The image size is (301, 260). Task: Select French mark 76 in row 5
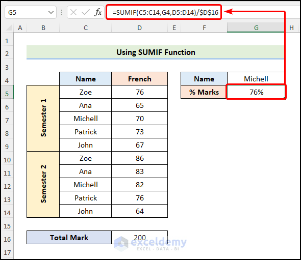point(140,92)
